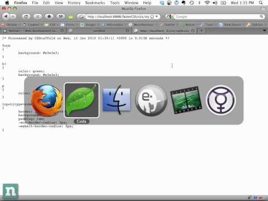Click the 'form' selector text
Viewport: 268px width, 201px height.
point(6,45)
